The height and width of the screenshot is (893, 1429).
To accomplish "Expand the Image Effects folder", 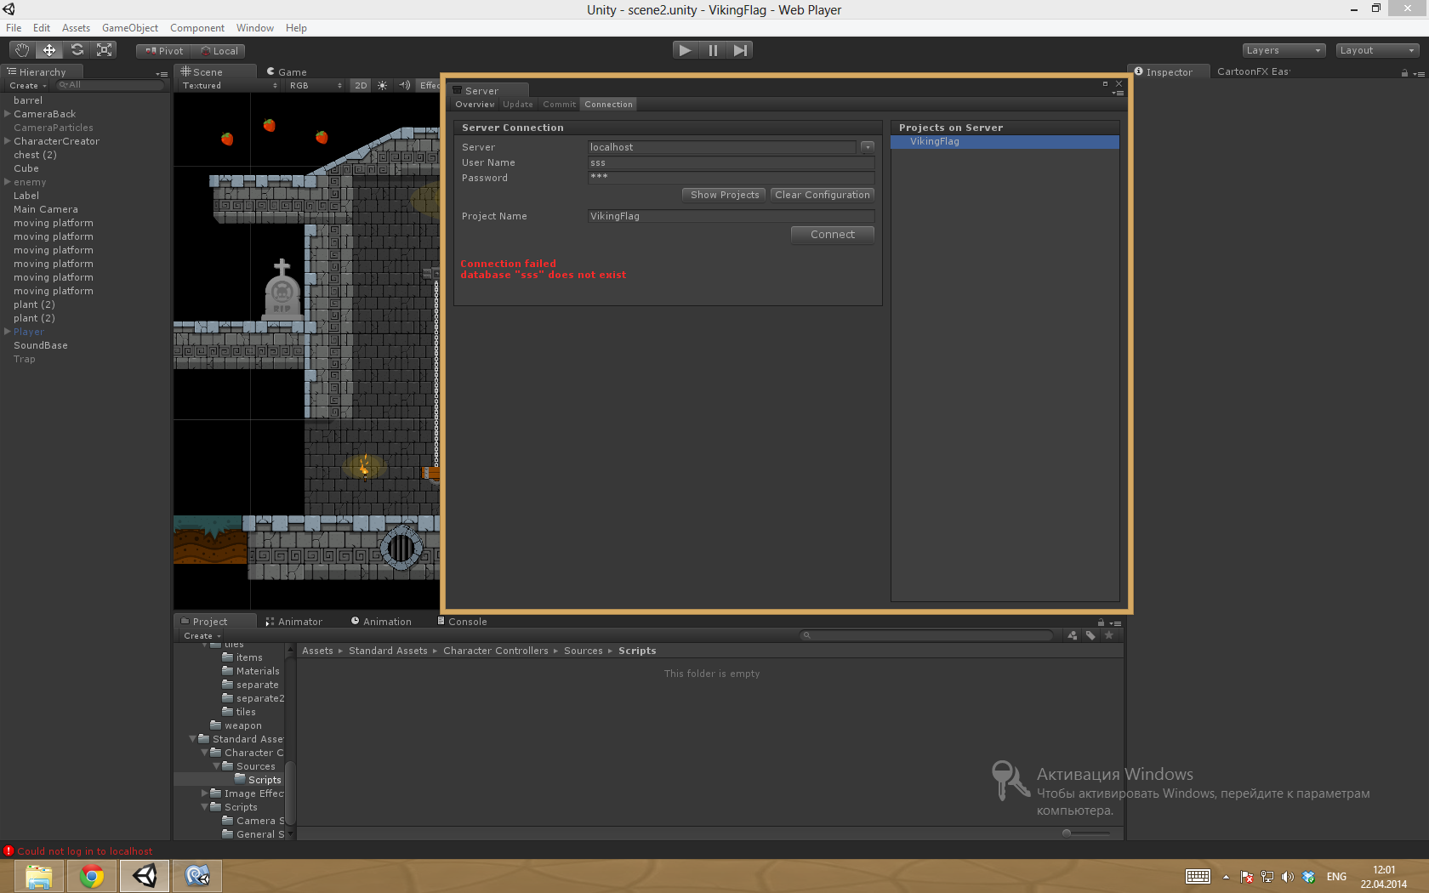I will click(x=204, y=793).
